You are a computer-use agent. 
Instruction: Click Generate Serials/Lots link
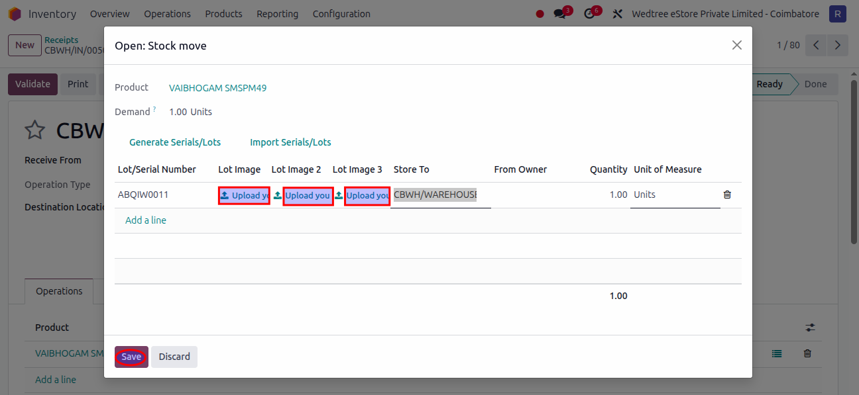coord(175,142)
